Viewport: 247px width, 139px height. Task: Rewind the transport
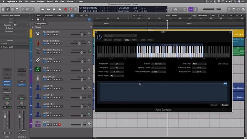tap(43, 9)
